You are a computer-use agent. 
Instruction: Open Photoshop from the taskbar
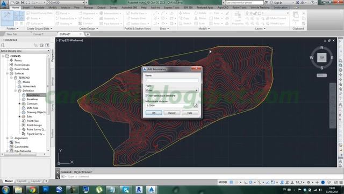46,190
